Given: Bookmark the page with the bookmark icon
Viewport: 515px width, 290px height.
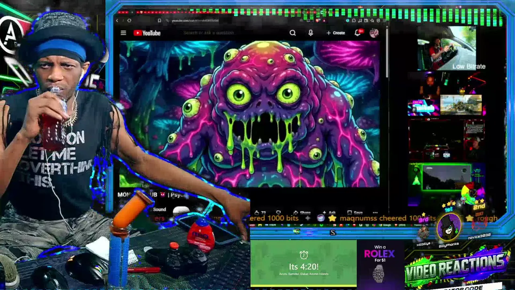Looking at the screenshot, I should coord(160,21).
